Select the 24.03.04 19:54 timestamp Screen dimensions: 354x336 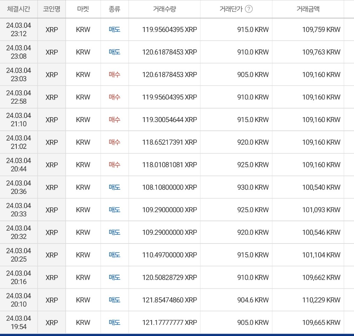(18, 322)
